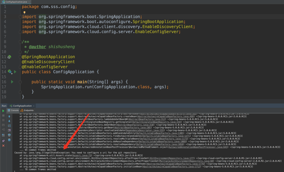Close Run panel with red X icon
284x172 pixels.
(x=3, y=146)
